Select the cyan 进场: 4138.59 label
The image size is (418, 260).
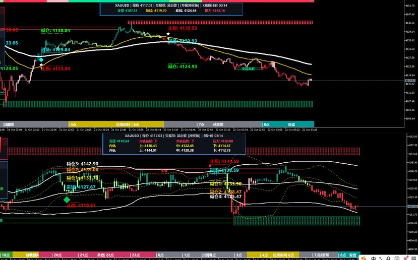224,170
